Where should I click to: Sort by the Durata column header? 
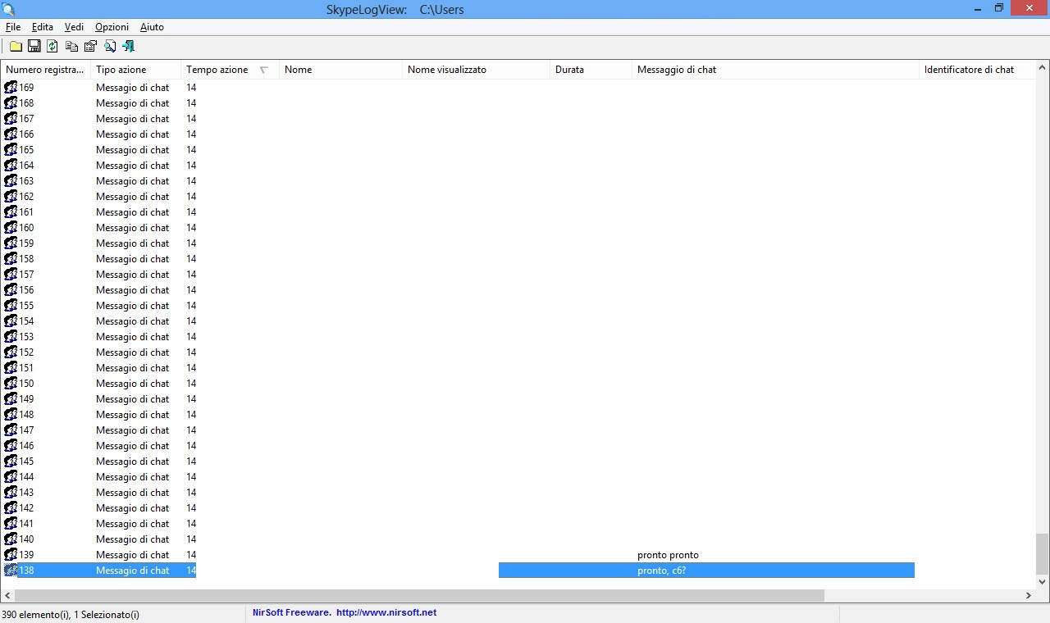click(591, 70)
